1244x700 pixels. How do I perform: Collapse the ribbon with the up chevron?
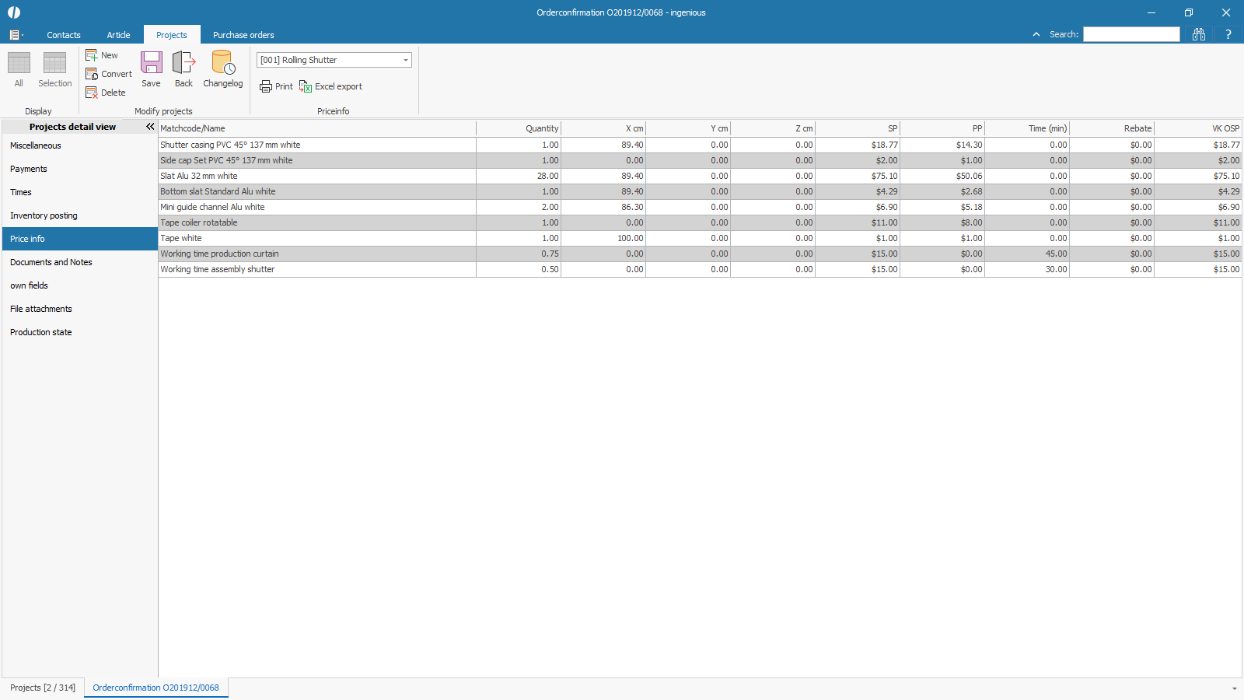pos(1036,34)
